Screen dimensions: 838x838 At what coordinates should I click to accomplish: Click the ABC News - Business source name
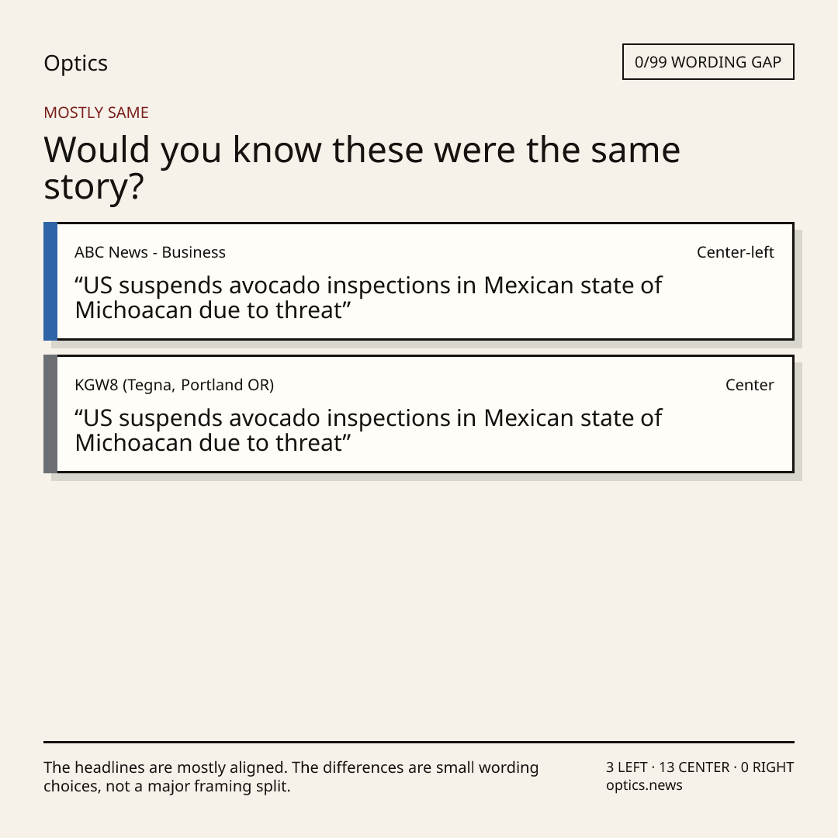tap(151, 252)
